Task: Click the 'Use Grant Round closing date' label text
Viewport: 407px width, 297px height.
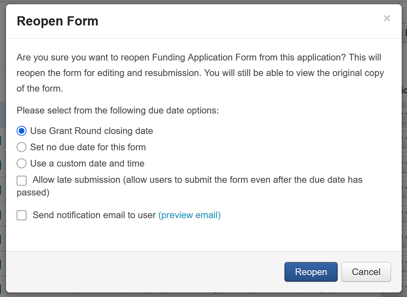Action: click(x=92, y=131)
